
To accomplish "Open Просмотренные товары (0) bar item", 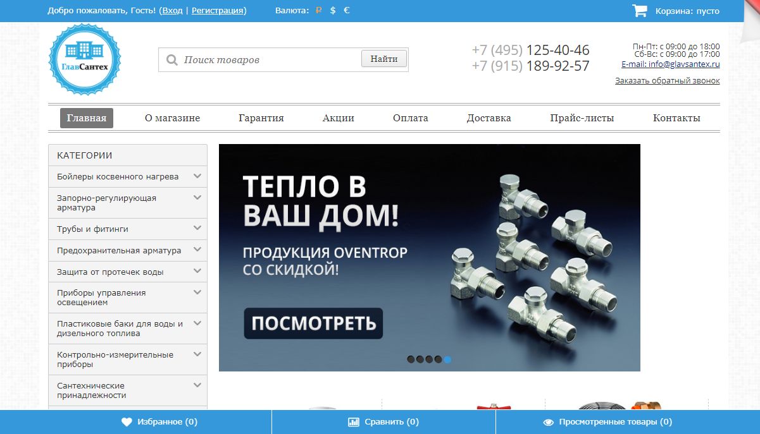I will [607, 422].
